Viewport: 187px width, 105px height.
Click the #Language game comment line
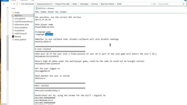coord(43,32)
